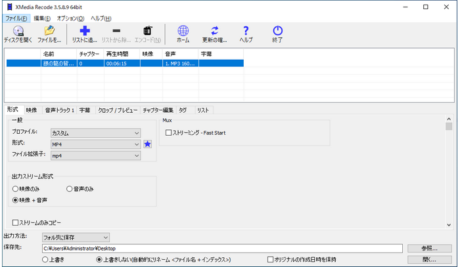The image size is (460, 267).
Task: Select the 音声のみ radio button
Action: coord(70,189)
